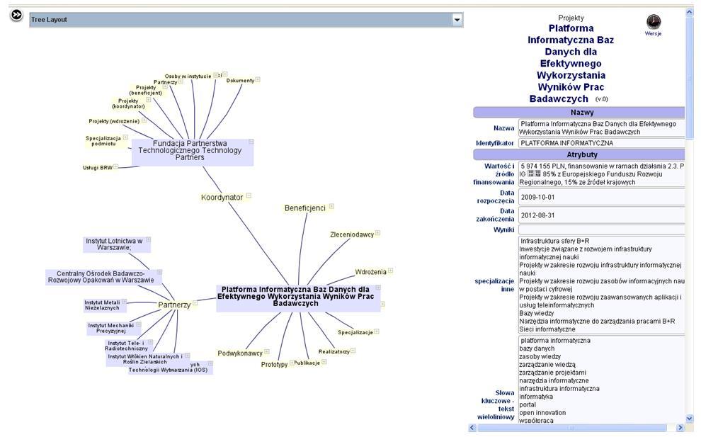This screenshot has width=701, height=437.
Task: Expand the Publikacje node
Action: (x=324, y=361)
